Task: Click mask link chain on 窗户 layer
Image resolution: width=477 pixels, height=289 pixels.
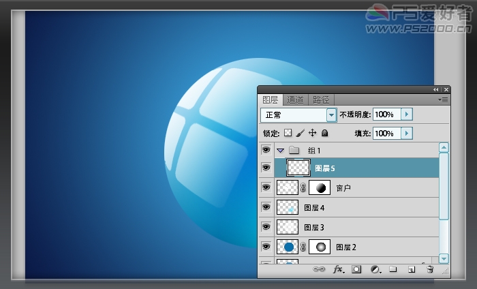Action: [303, 187]
